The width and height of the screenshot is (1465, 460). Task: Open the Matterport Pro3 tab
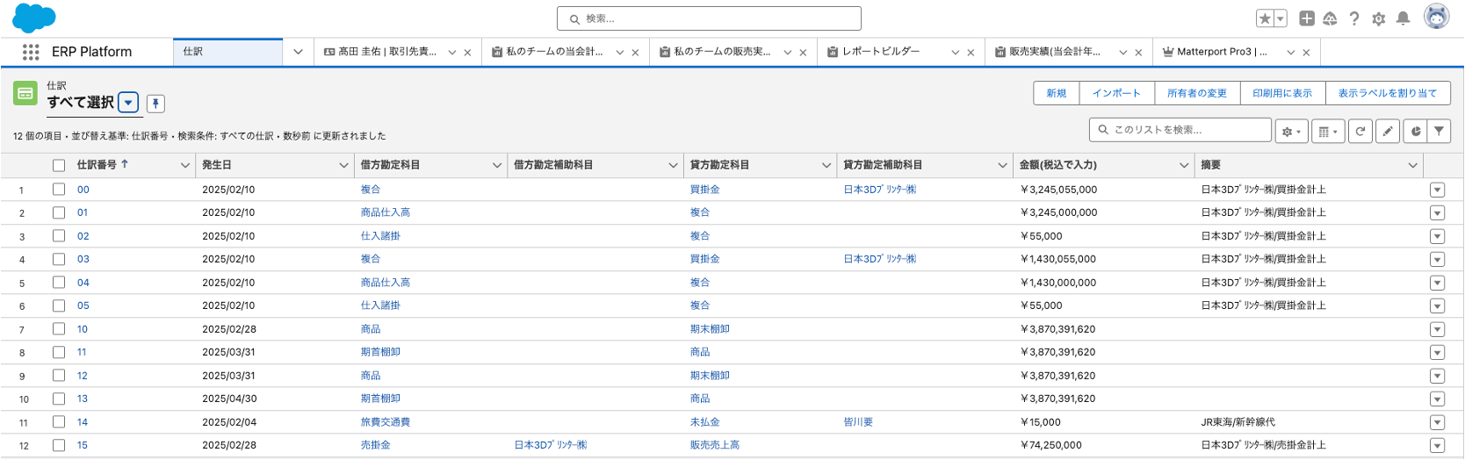pyautogui.click(x=1215, y=52)
